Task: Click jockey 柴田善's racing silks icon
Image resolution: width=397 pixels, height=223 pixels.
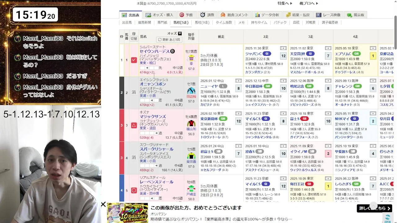Action: pyautogui.click(x=191, y=156)
